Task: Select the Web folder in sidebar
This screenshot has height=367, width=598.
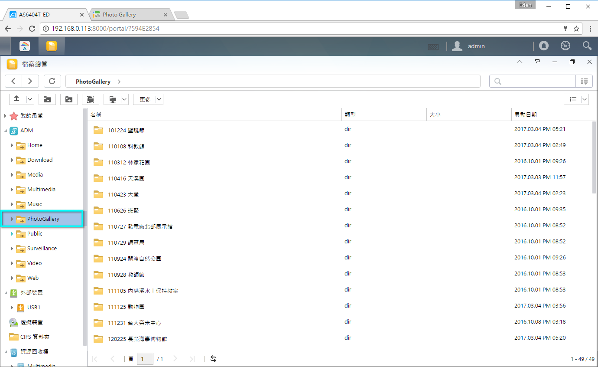Action: coord(33,278)
